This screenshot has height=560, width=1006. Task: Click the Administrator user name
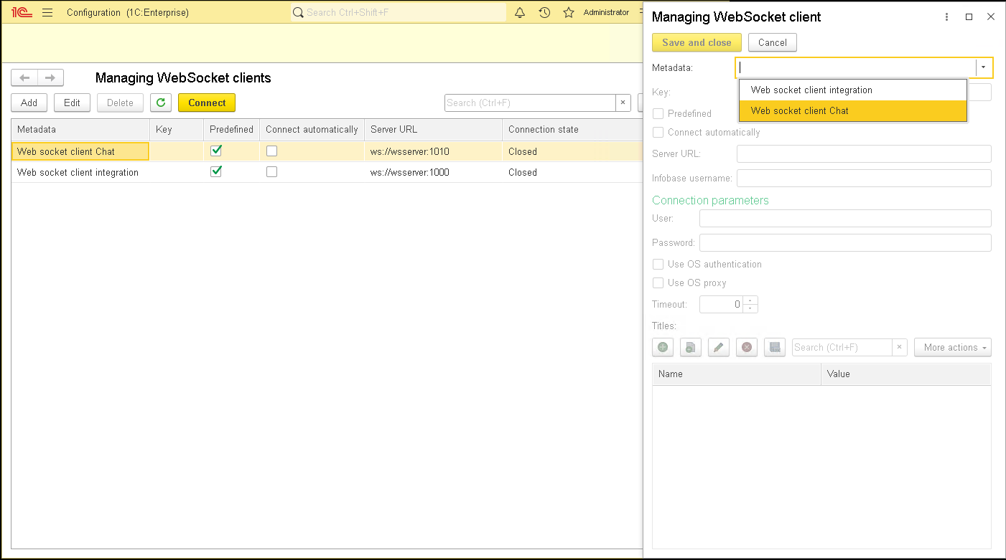(x=606, y=12)
